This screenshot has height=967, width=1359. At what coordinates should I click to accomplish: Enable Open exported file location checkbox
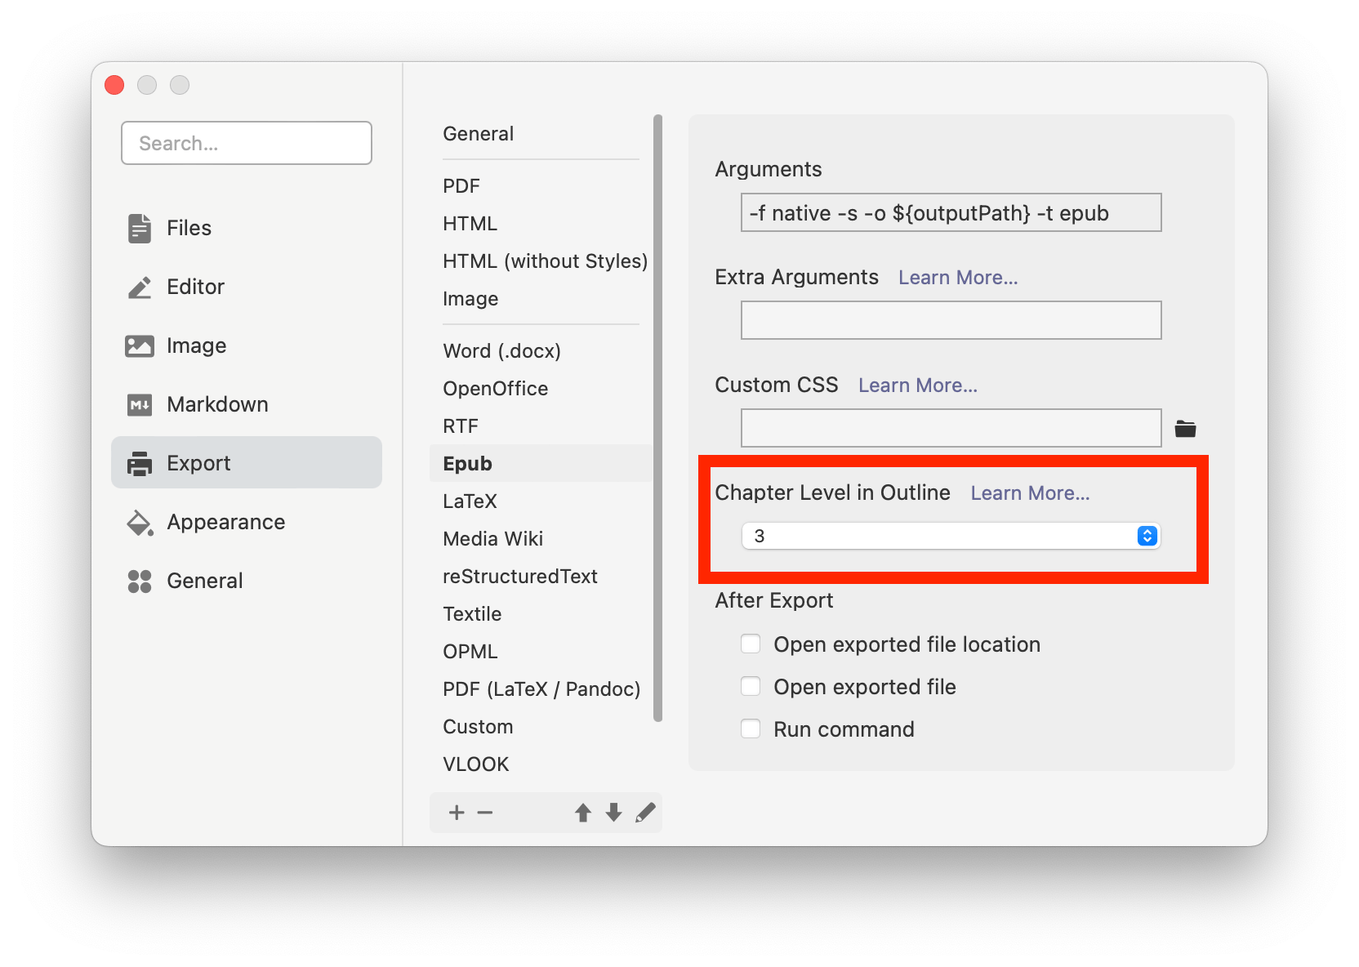(x=751, y=644)
